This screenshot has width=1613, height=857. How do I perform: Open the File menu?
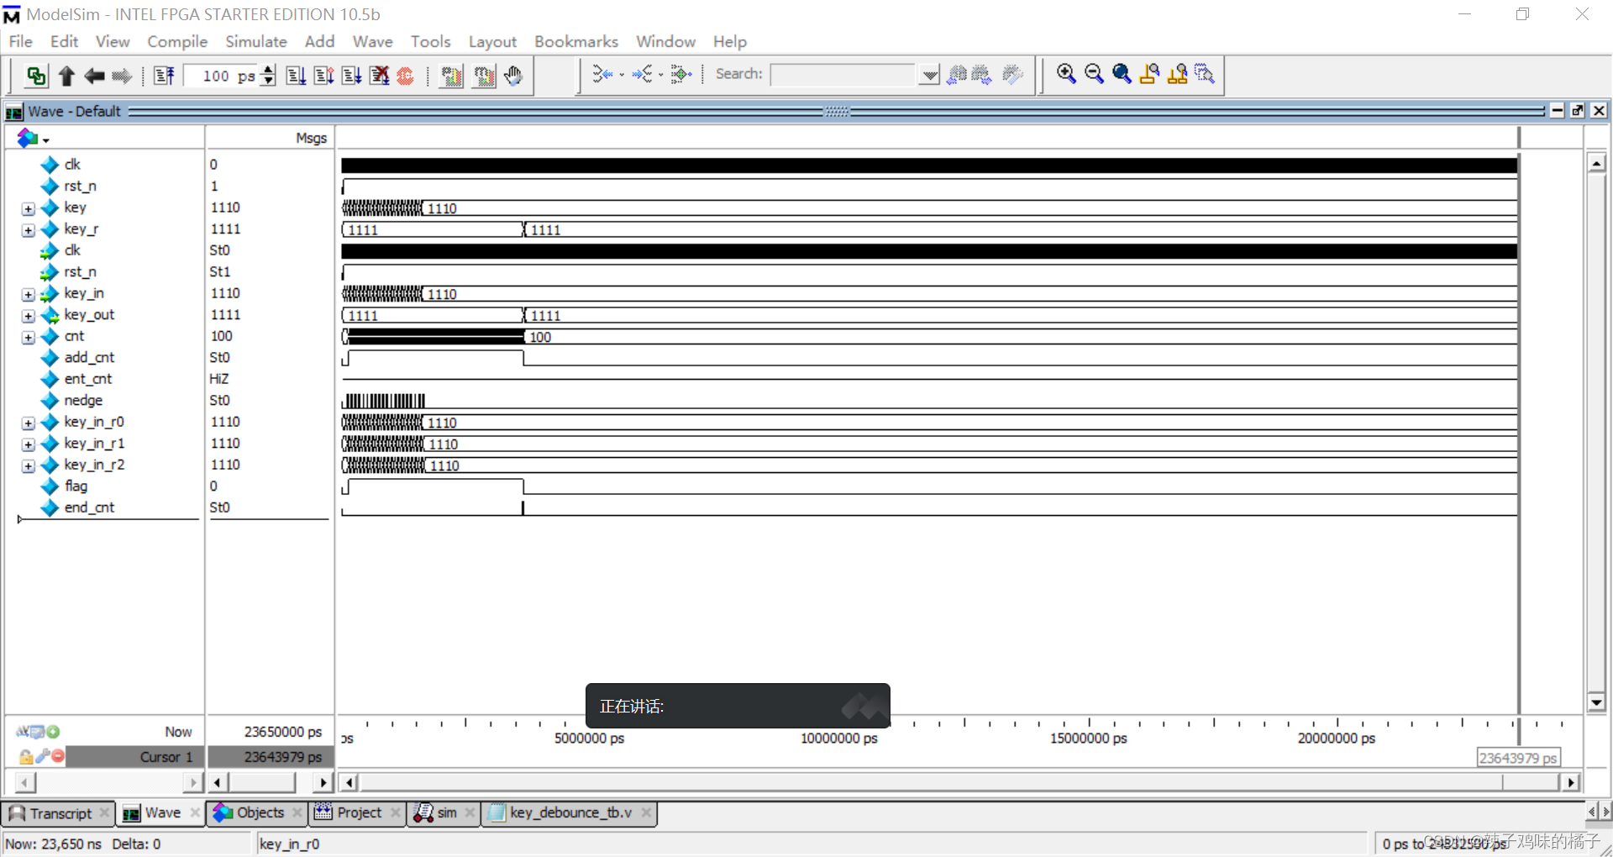20,41
